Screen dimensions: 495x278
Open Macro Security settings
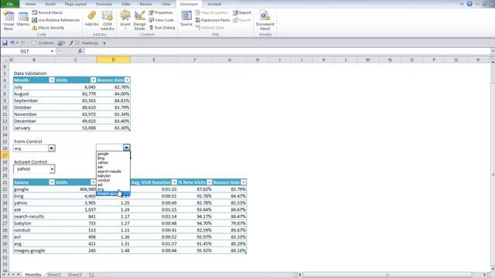coord(48,28)
